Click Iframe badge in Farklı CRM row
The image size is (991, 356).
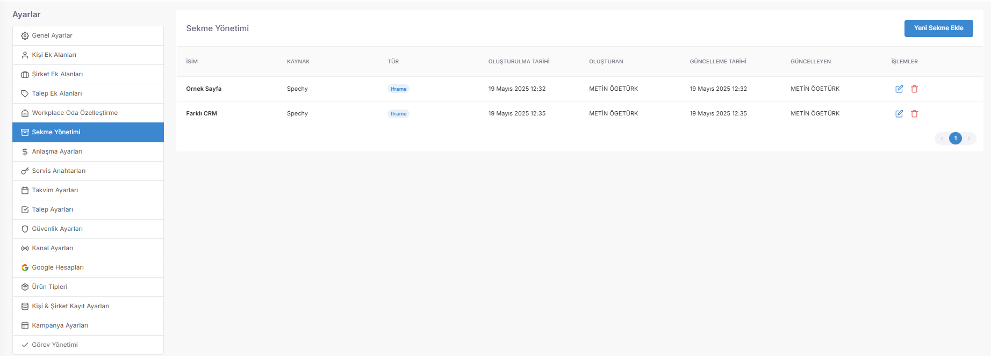pos(398,114)
